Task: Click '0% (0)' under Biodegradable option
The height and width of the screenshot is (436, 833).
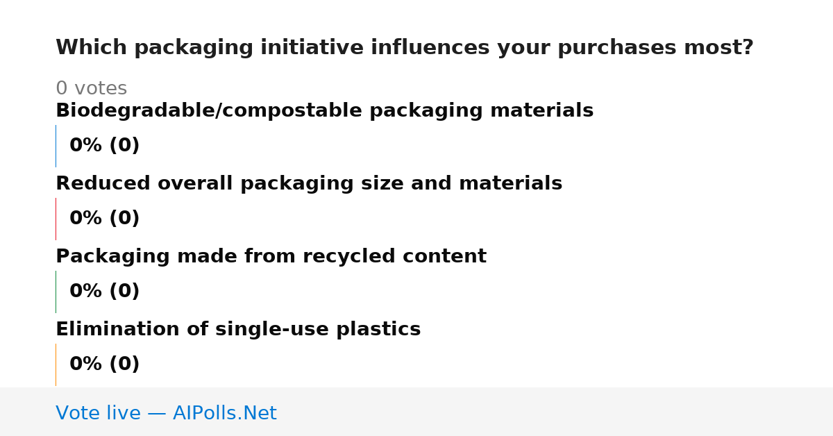Action: click(104, 146)
